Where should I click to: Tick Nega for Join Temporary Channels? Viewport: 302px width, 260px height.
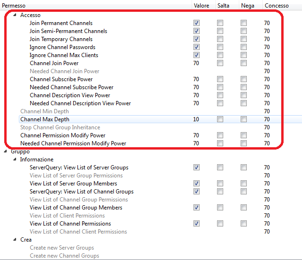point(243,39)
